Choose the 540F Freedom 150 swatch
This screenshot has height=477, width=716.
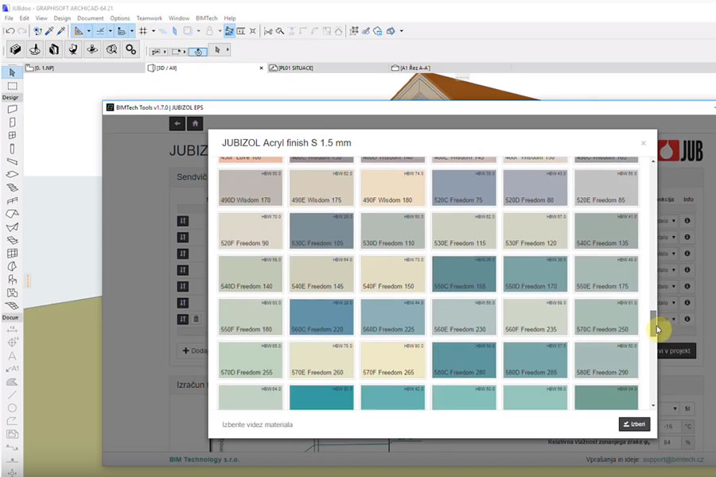point(393,273)
